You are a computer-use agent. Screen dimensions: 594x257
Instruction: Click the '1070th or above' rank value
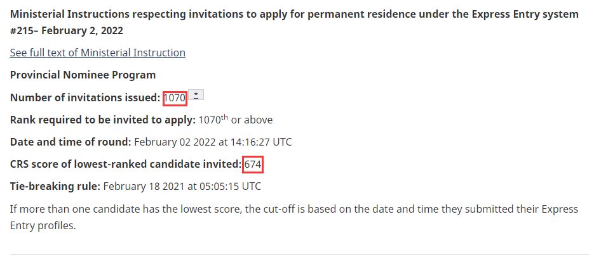tap(236, 120)
